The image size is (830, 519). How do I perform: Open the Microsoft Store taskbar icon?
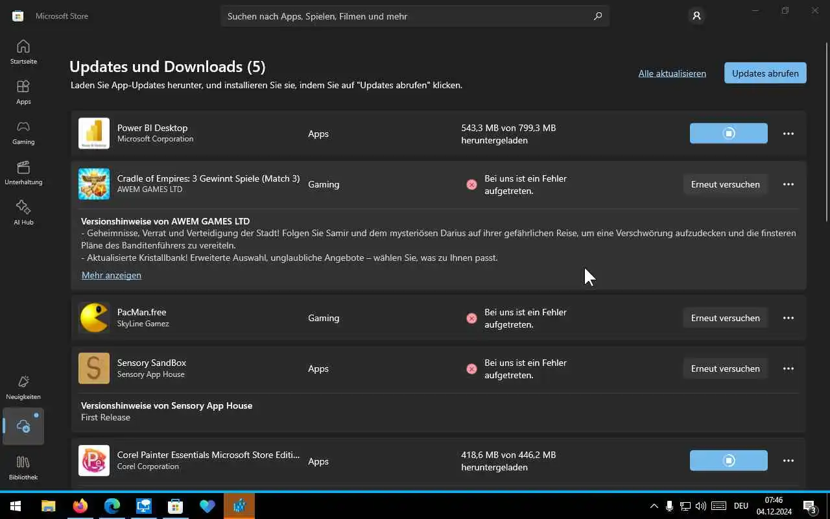[176, 506]
